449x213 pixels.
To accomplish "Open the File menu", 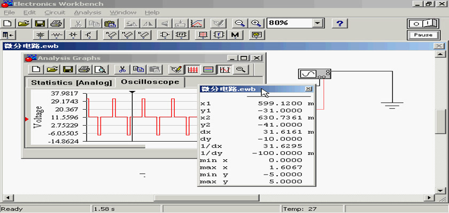I will [10, 13].
